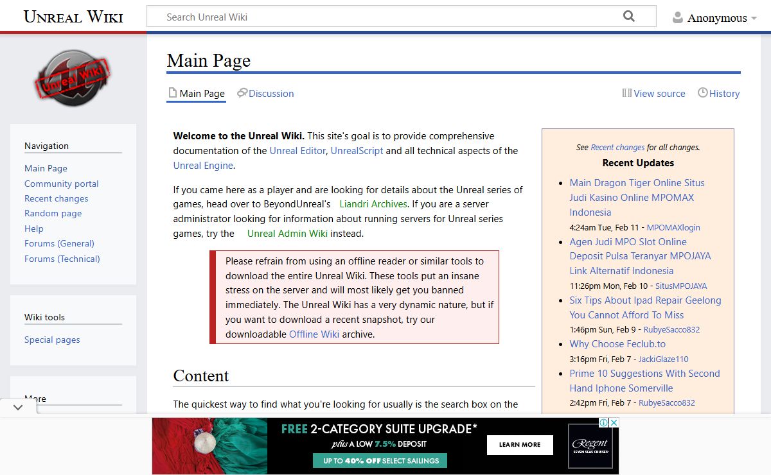Open Special pages under Wiki tools
This screenshot has height=475, width=771.
[52, 340]
